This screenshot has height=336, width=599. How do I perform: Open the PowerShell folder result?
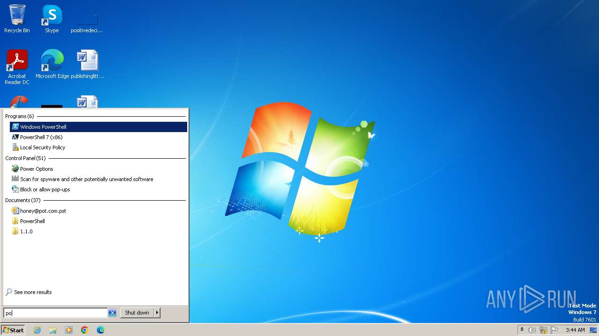[98, 221]
